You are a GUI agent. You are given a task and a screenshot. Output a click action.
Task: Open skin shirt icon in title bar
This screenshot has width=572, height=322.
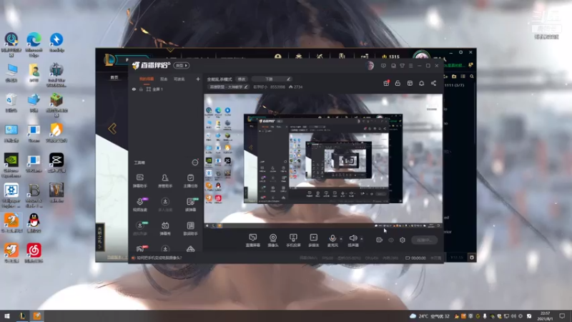(x=402, y=66)
